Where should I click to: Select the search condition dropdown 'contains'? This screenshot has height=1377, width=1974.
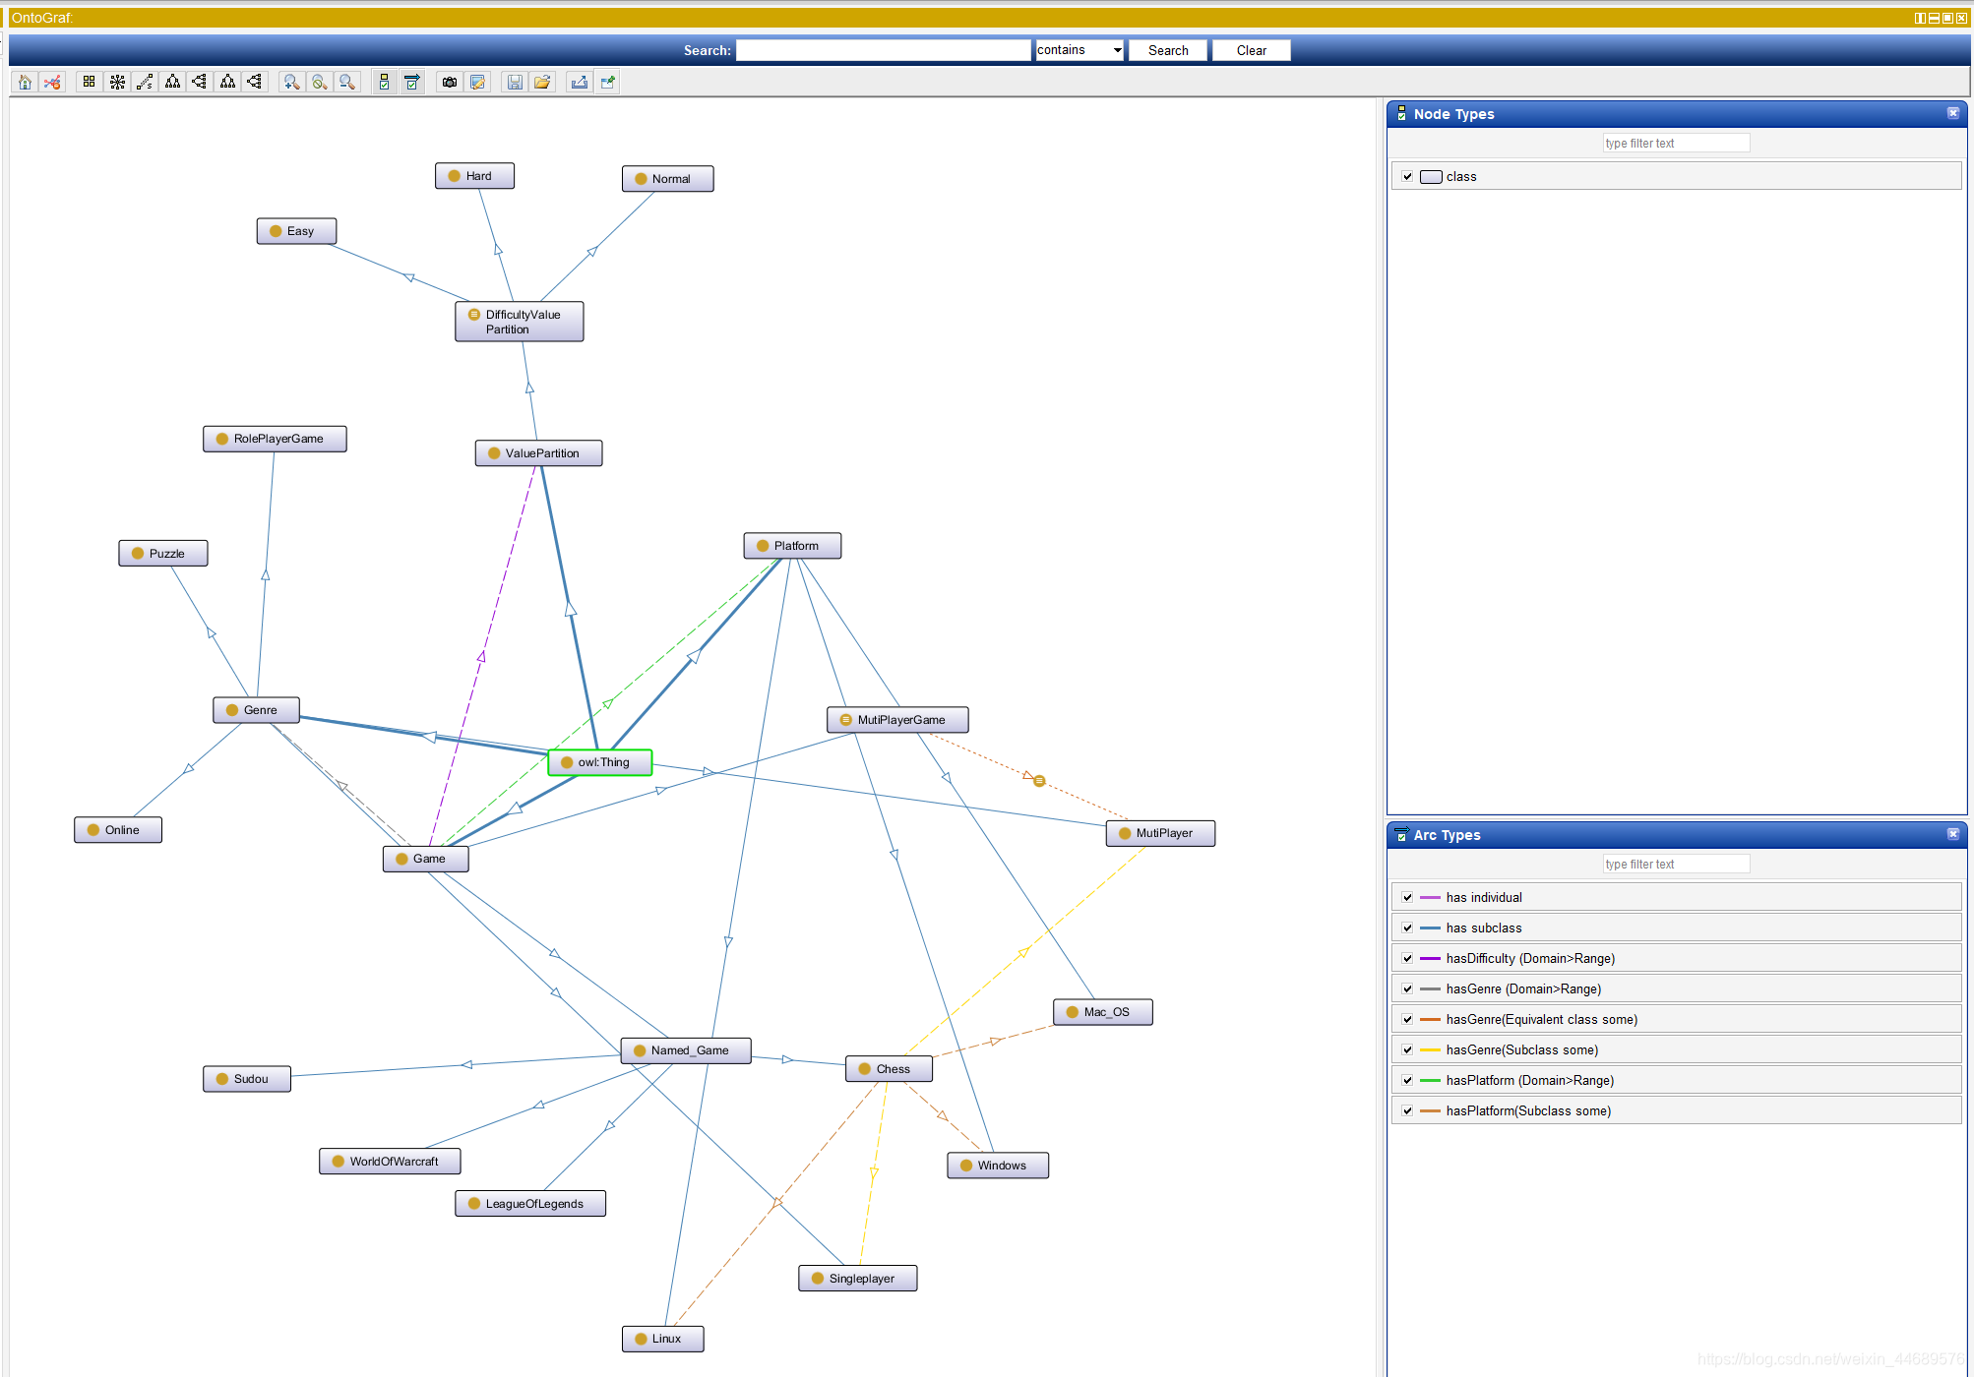click(1079, 49)
